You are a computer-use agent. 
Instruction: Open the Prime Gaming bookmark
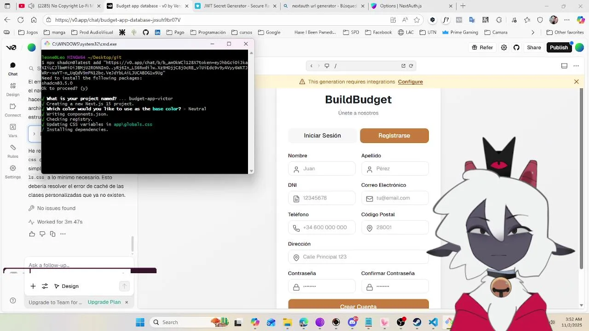pos(460,32)
